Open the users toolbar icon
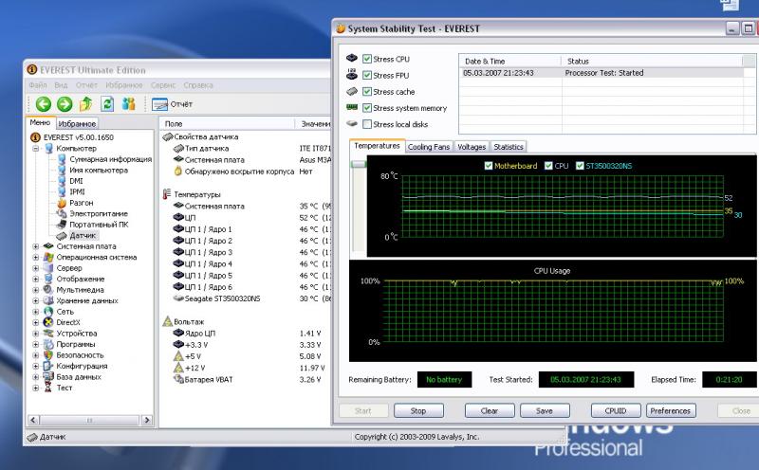This screenshot has height=470, width=759. (x=128, y=104)
